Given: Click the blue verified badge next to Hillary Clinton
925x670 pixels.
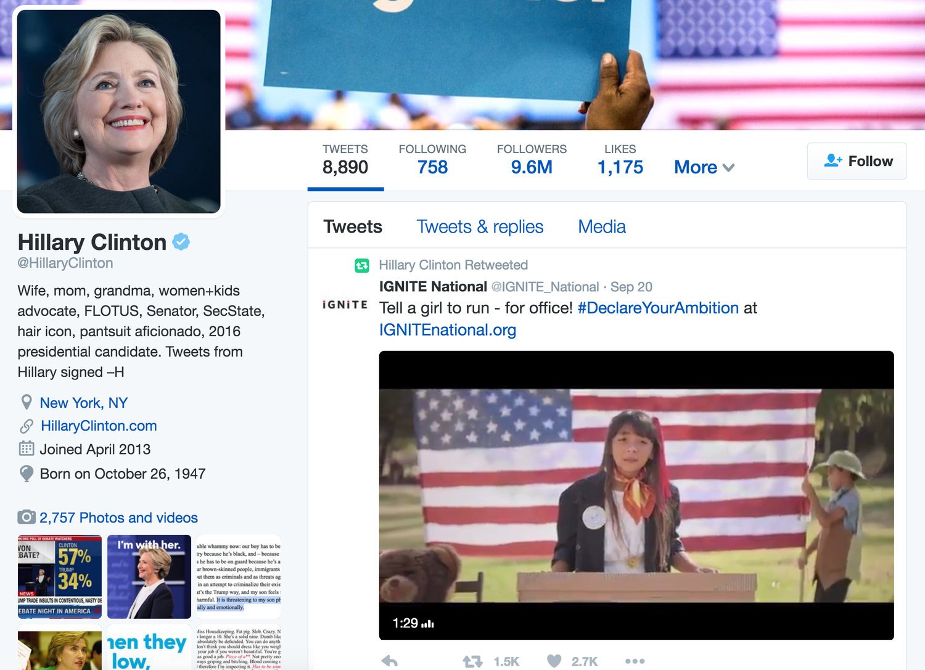Looking at the screenshot, I should click(x=181, y=242).
